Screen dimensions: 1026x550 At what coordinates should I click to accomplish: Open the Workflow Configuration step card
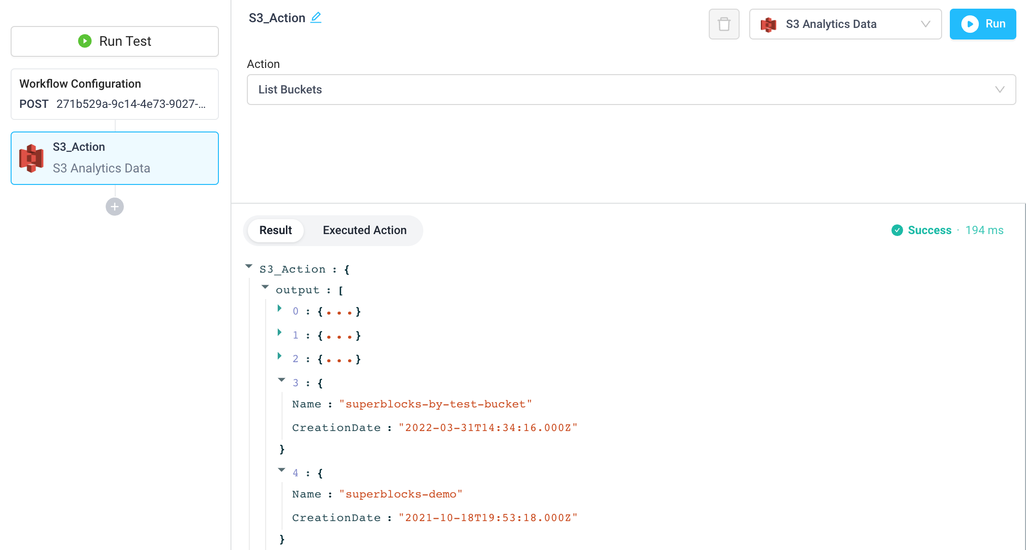point(115,94)
